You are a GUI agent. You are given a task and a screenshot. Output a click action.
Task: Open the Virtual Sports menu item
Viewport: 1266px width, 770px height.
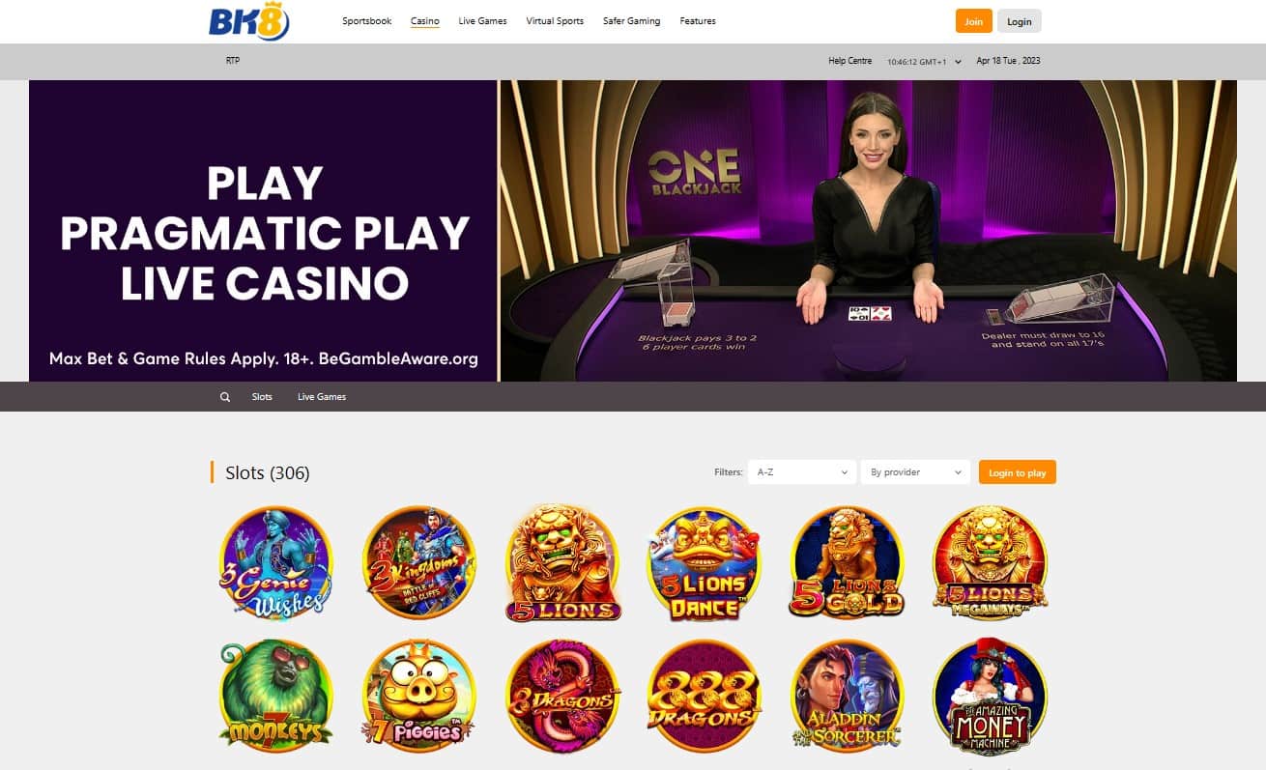point(555,21)
